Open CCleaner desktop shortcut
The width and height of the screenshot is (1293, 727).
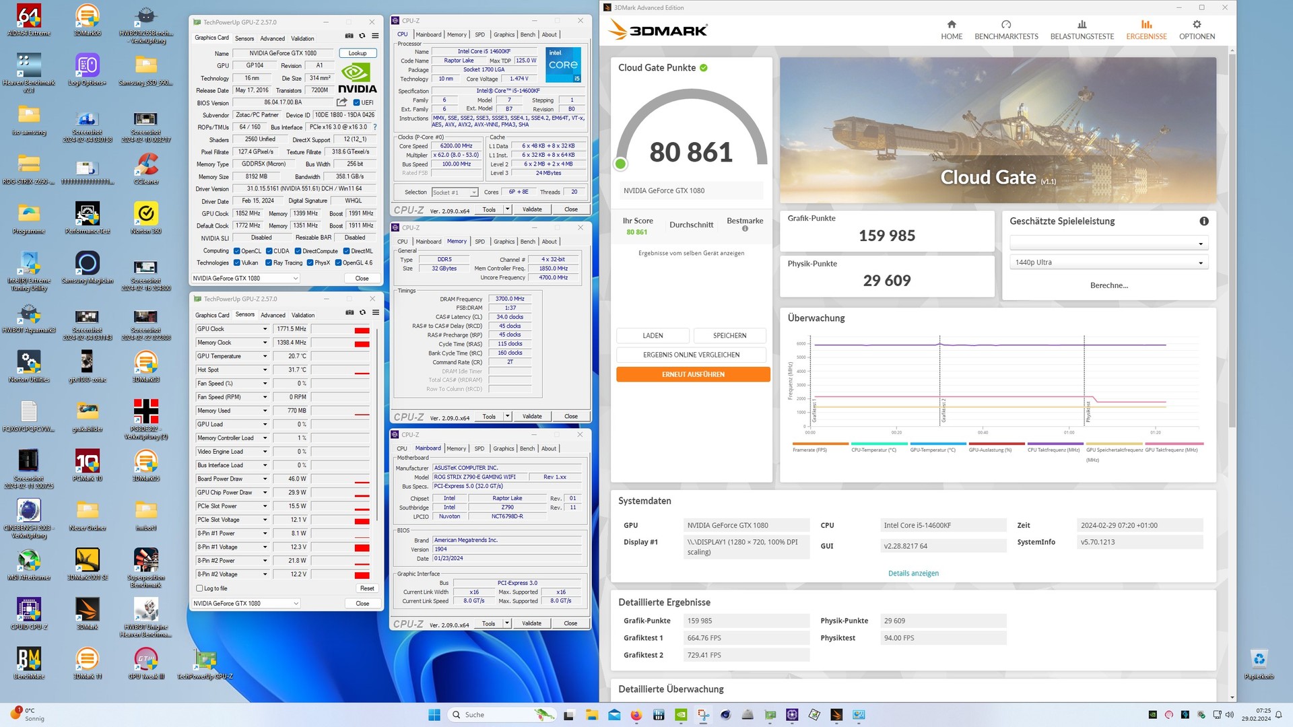pos(146,168)
